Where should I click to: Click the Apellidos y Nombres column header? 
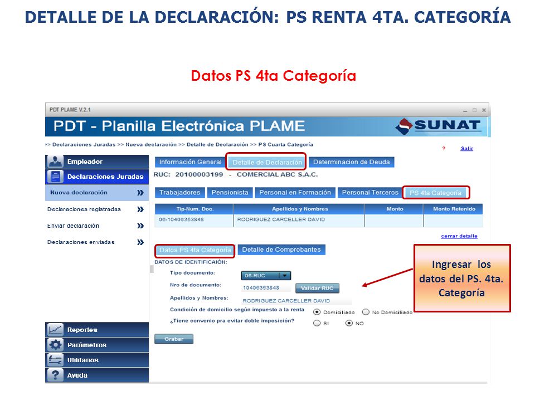pyautogui.click(x=299, y=209)
